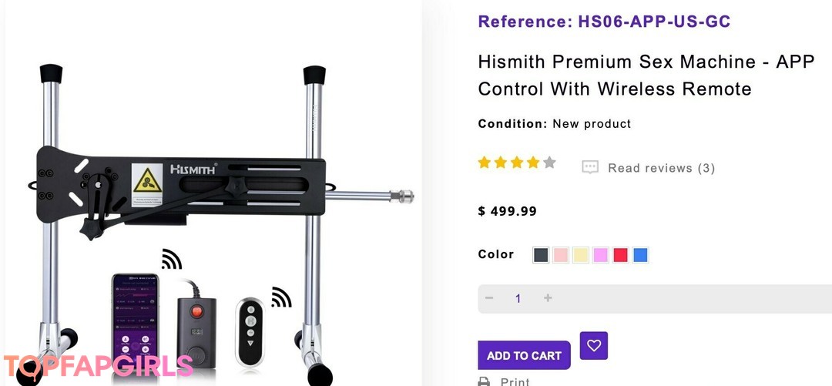Screen dimensions: 832x386
Task: Click the ADD TO CART button
Action: 525,355
